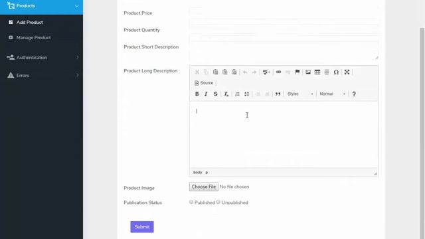Open the special character Omega icon
This screenshot has height=239, width=425.
pos(336,72)
